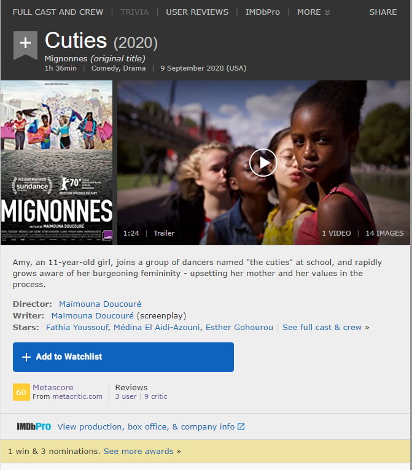Play the Cuties trailer video

point(263,163)
